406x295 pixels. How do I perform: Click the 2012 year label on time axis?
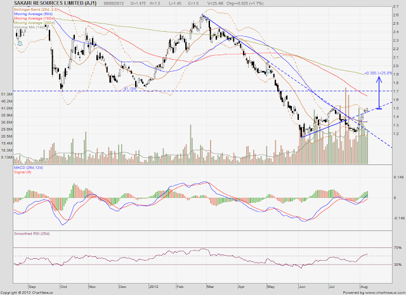pos(154,287)
